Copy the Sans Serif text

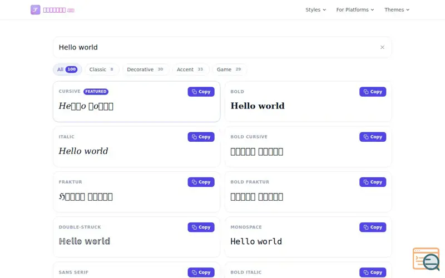(x=201, y=272)
